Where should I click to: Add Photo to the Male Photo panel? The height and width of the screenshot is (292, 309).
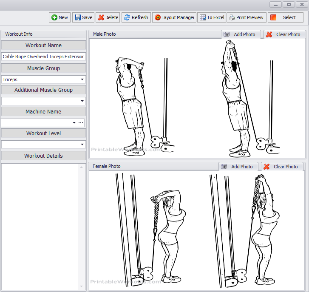(x=240, y=34)
